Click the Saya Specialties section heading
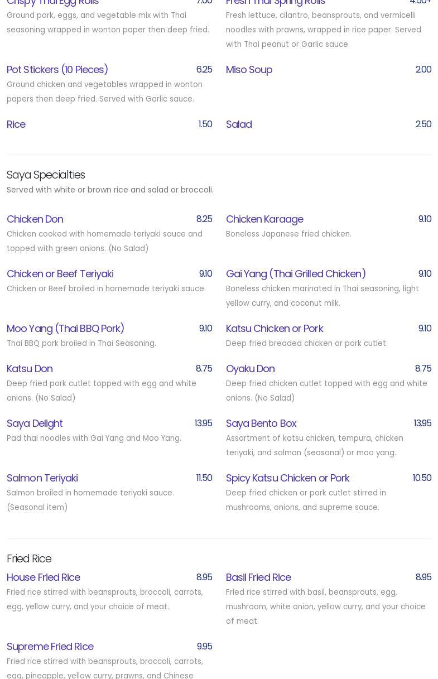The height and width of the screenshot is (679, 438). tap(46, 175)
